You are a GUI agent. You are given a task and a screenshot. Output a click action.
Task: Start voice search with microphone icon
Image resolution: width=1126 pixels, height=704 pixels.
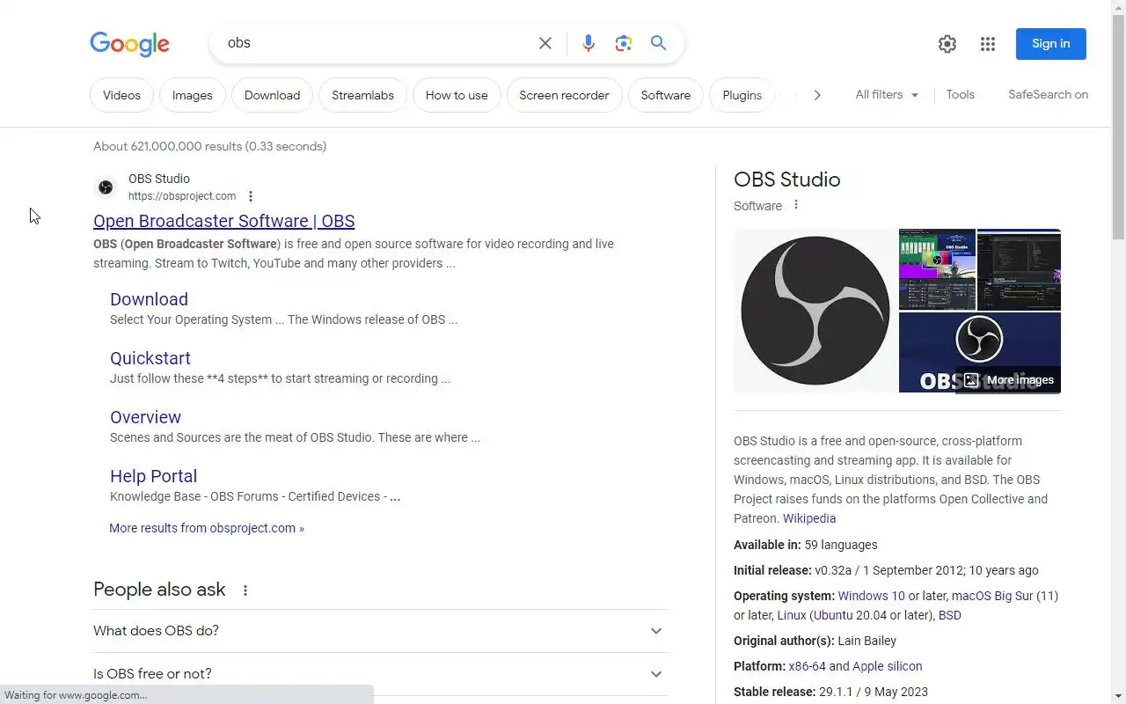click(589, 43)
